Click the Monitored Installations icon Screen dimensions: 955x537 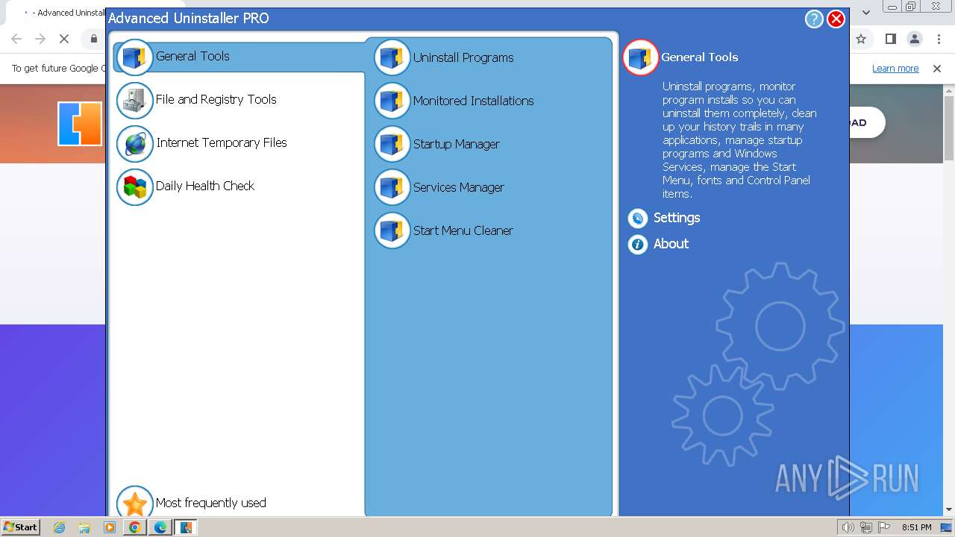(392, 101)
